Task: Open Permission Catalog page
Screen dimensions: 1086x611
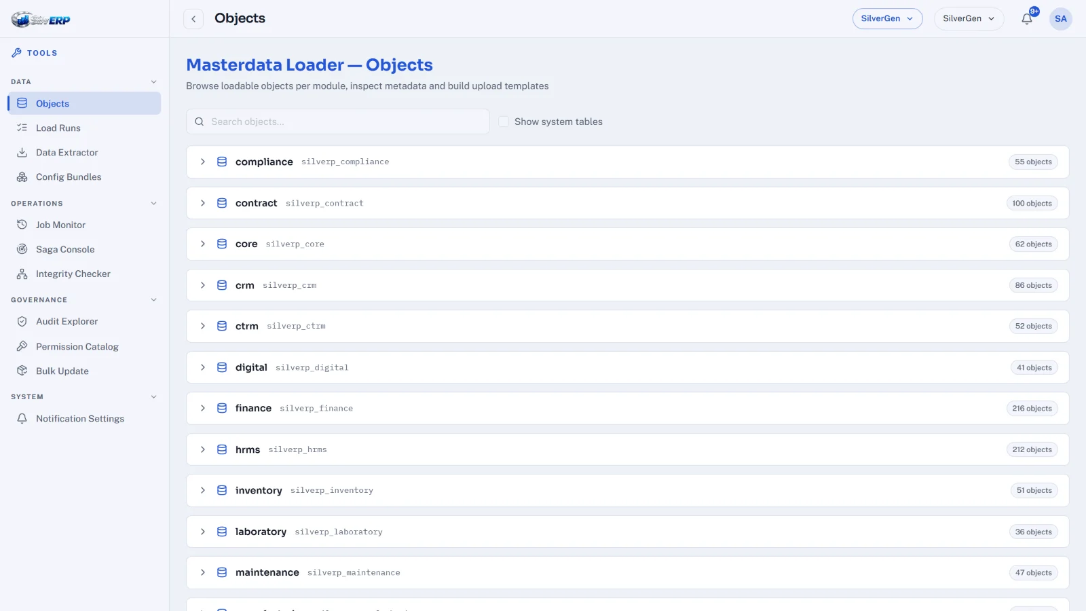Action: [x=84, y=346]
